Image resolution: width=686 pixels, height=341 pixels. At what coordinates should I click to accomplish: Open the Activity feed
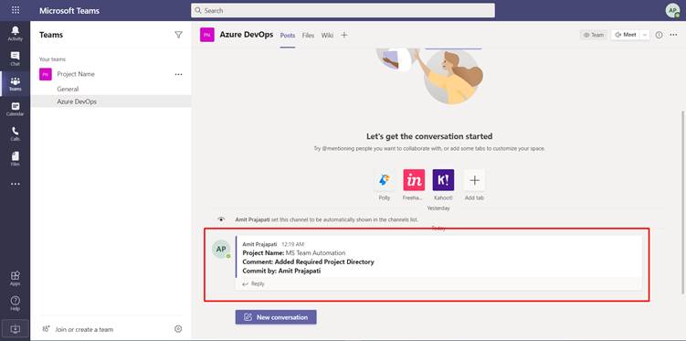[16, 33]
